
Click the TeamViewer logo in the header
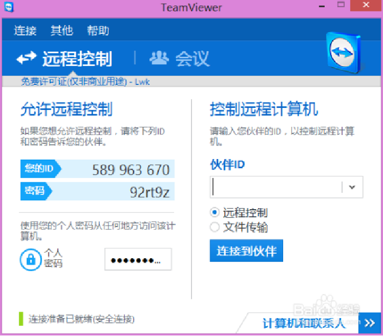tap(344, 52)
